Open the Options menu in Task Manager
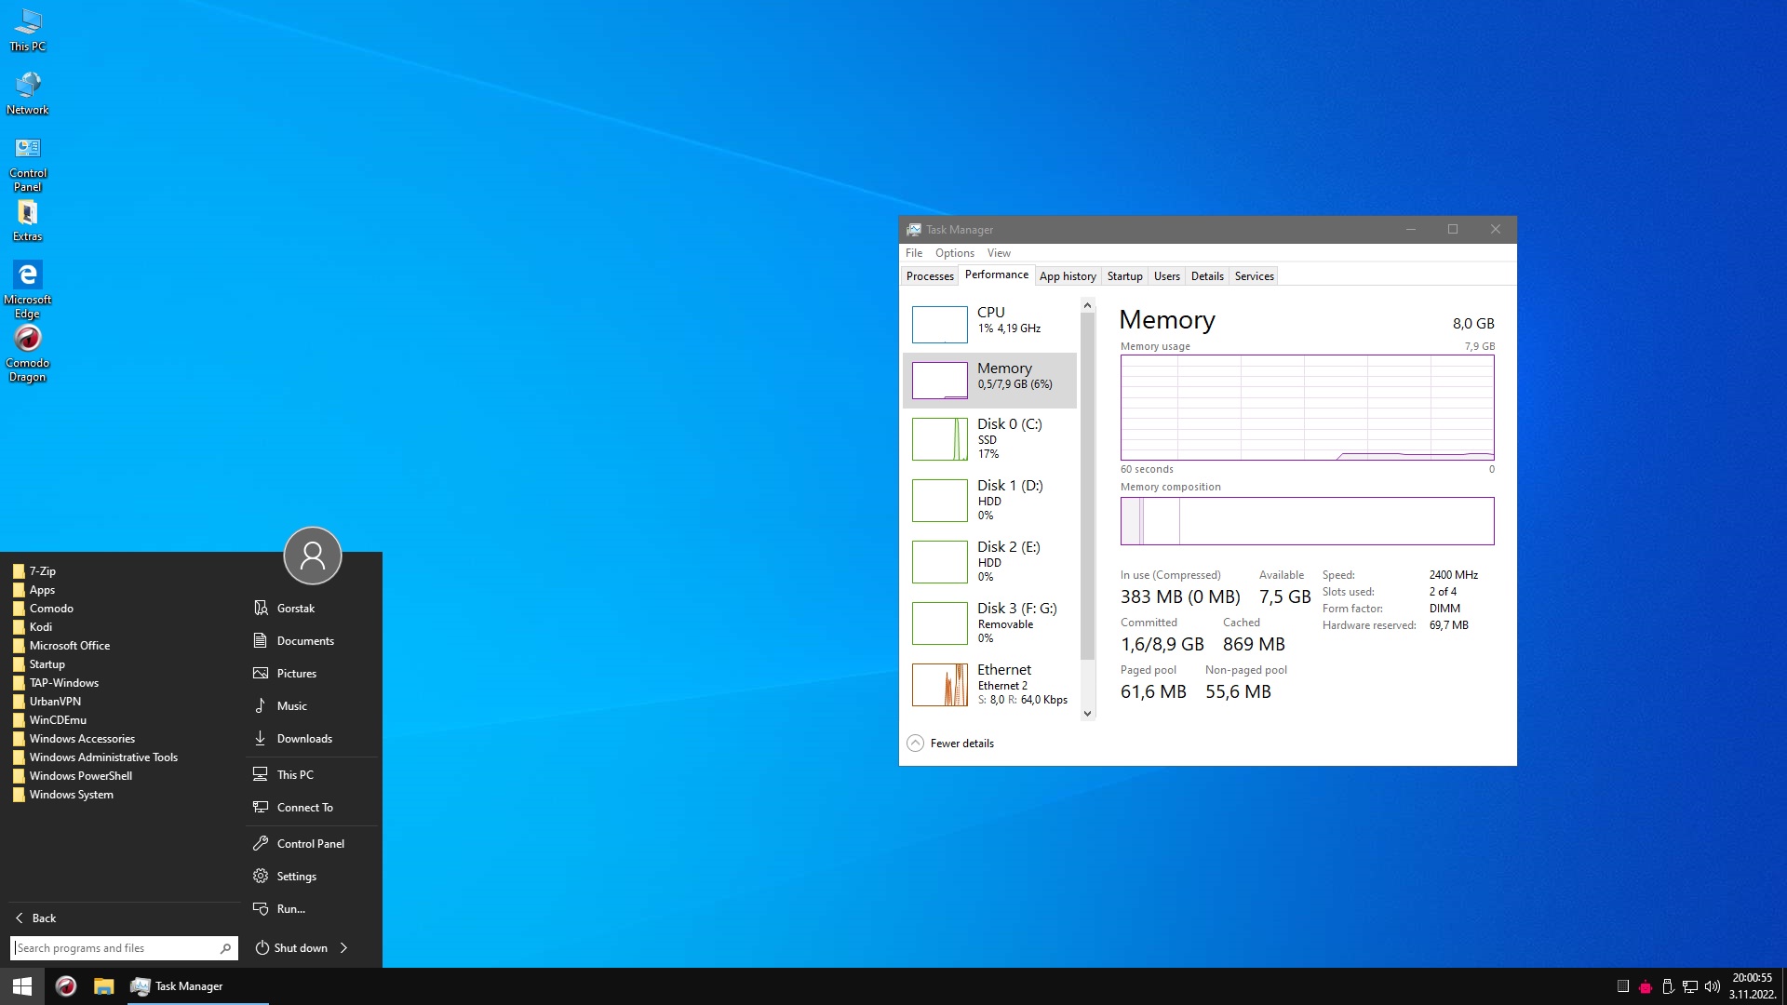Viewport: 1787px width, 1005px height. pos(954,253)
